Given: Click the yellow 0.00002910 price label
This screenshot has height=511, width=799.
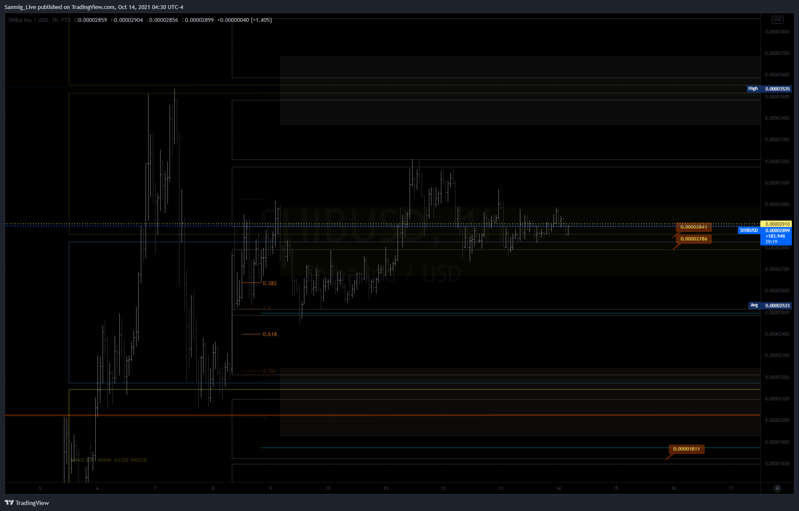Looking at the screenshot, I should (x=777, y=224).
